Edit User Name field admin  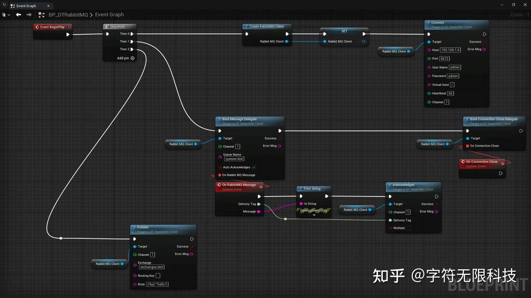[x=455, y=67]
